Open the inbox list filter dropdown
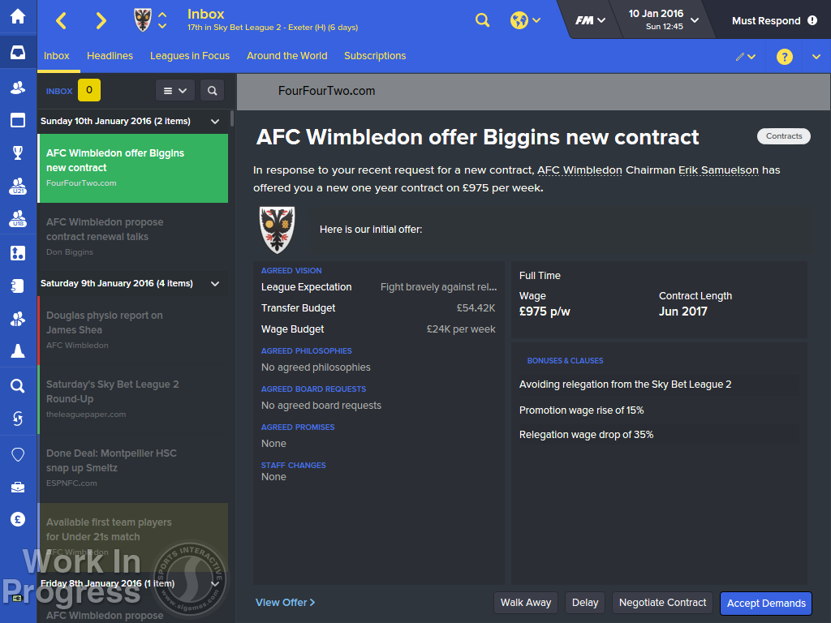The height and width of the screenshot is (623, 831). tap(175, 91)
